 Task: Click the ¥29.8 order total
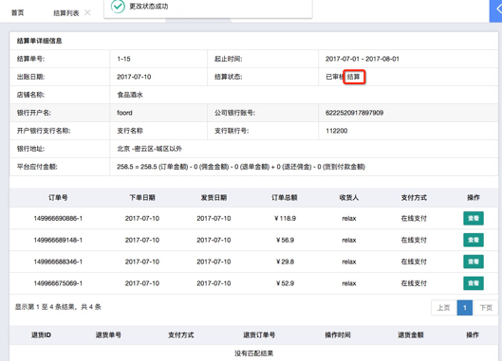(x=285, y=262)
